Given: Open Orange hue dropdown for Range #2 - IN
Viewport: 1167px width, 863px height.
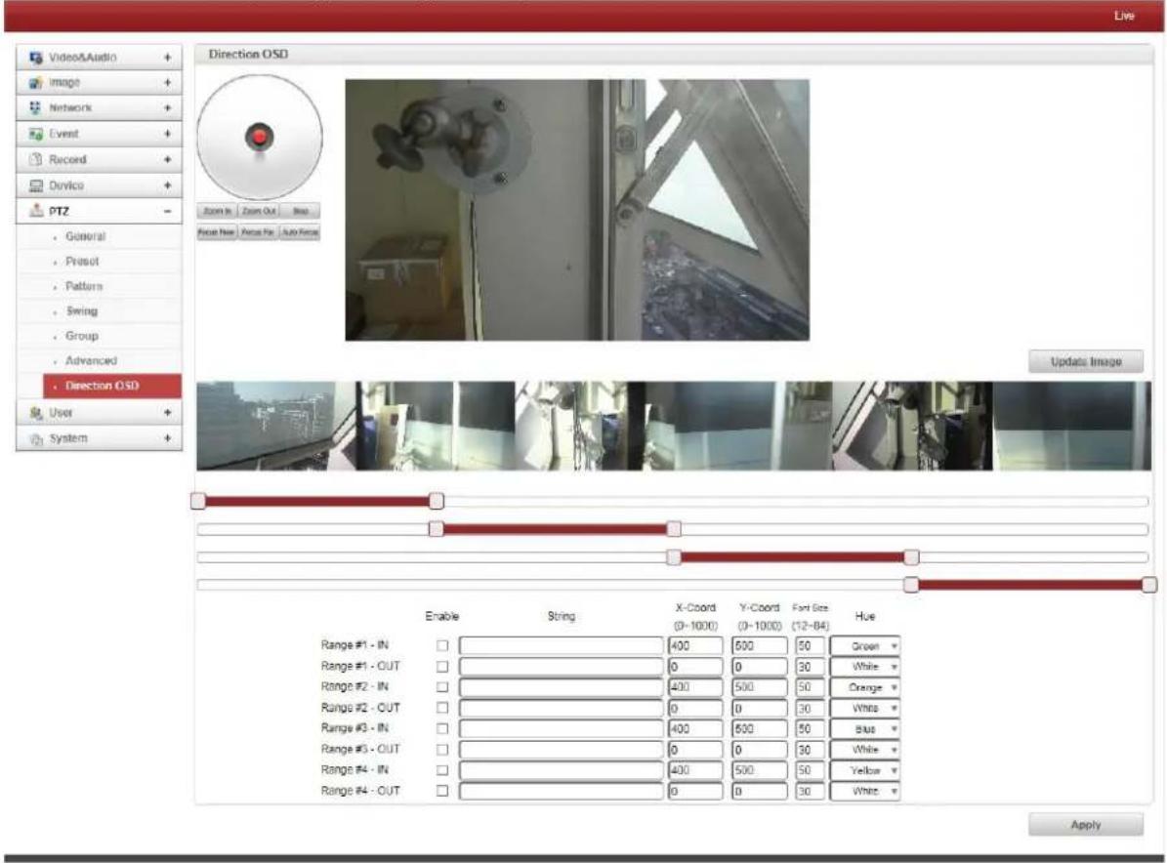Looking at the screenshot, I should [865, 687].
